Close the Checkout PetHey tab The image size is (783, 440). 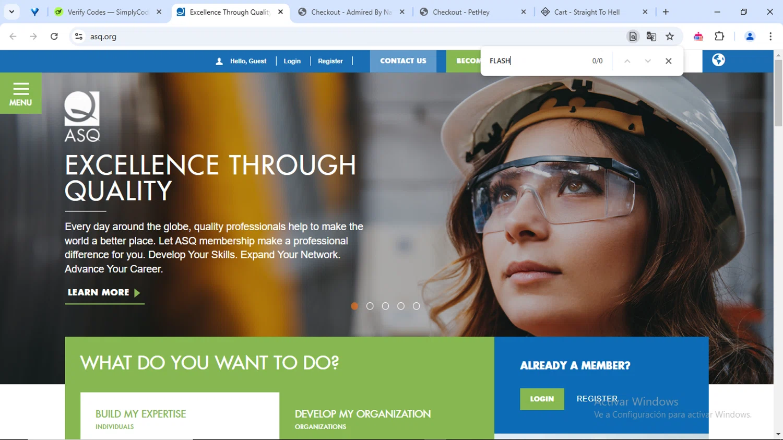point(524,12)
